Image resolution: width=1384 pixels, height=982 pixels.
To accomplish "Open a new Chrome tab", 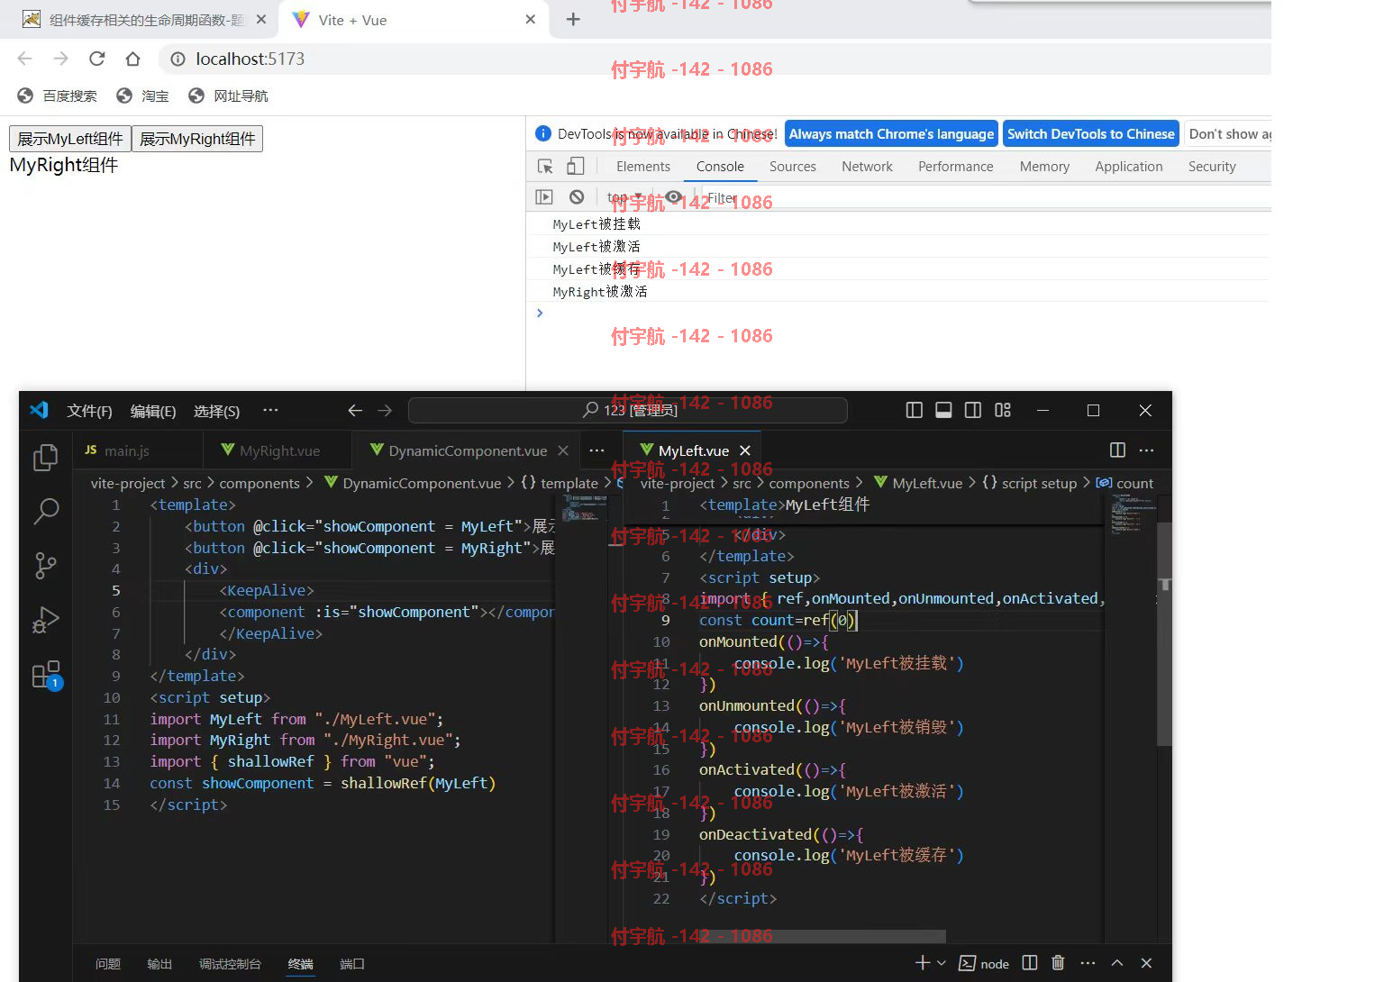I will click(573, 19).
